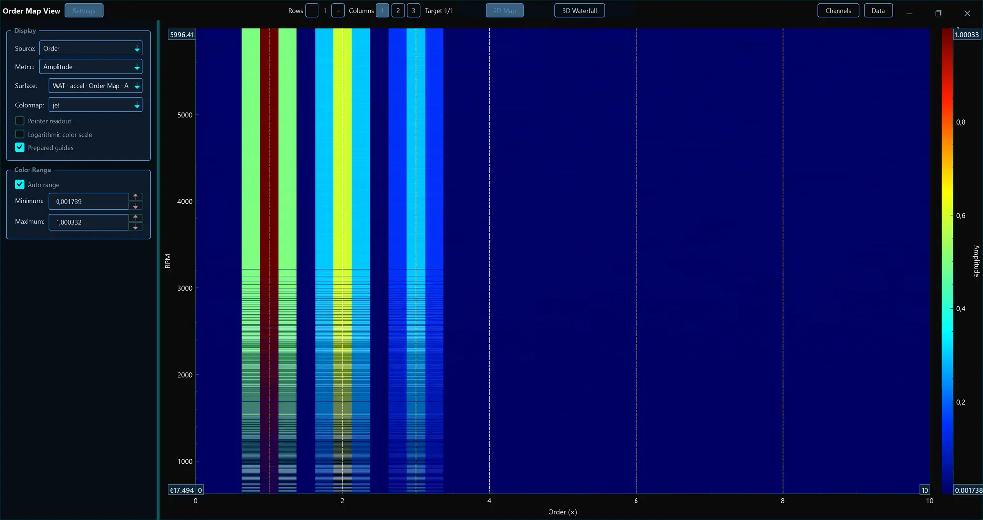Select 3 columns layout
983x520 pixels.
(x=413, y=11)
